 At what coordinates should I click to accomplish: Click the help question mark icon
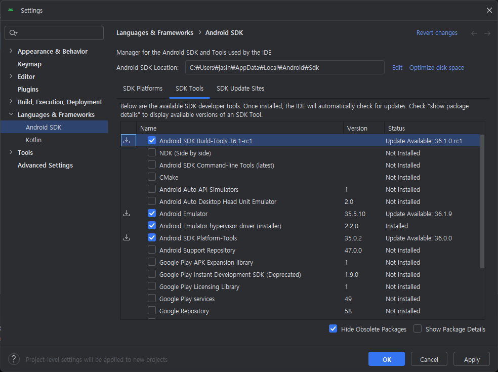pos(14,359)
